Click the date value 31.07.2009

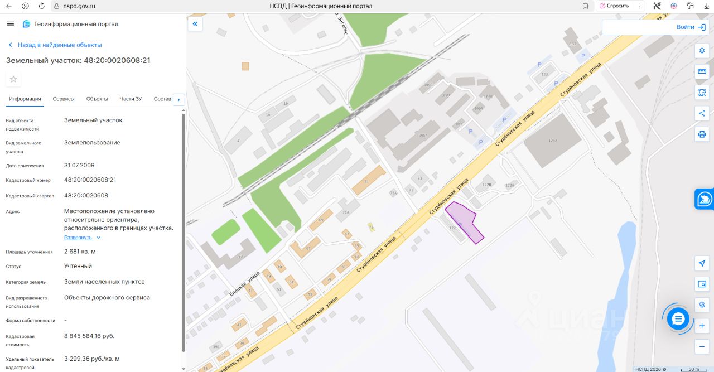click(x=79, y=165)
